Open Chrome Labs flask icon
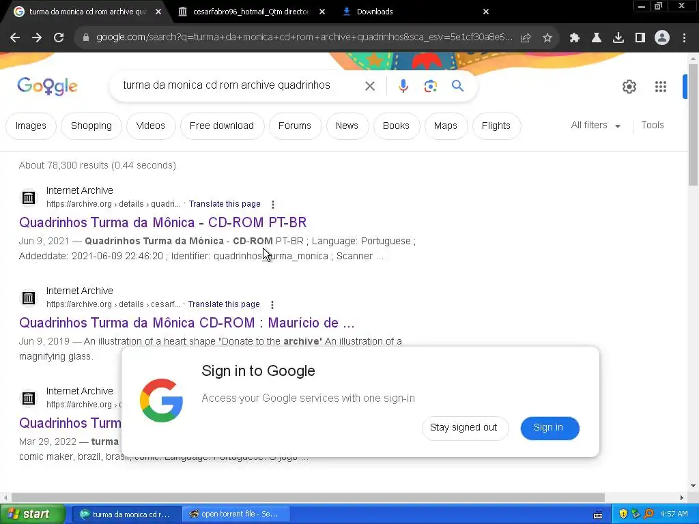Viewport: 699px width, 524px height. [x=597, y=38]
